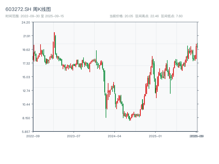Click the y-axis label 19.62
This screenshot has height=164, width=219.
(x=26, y=50)
